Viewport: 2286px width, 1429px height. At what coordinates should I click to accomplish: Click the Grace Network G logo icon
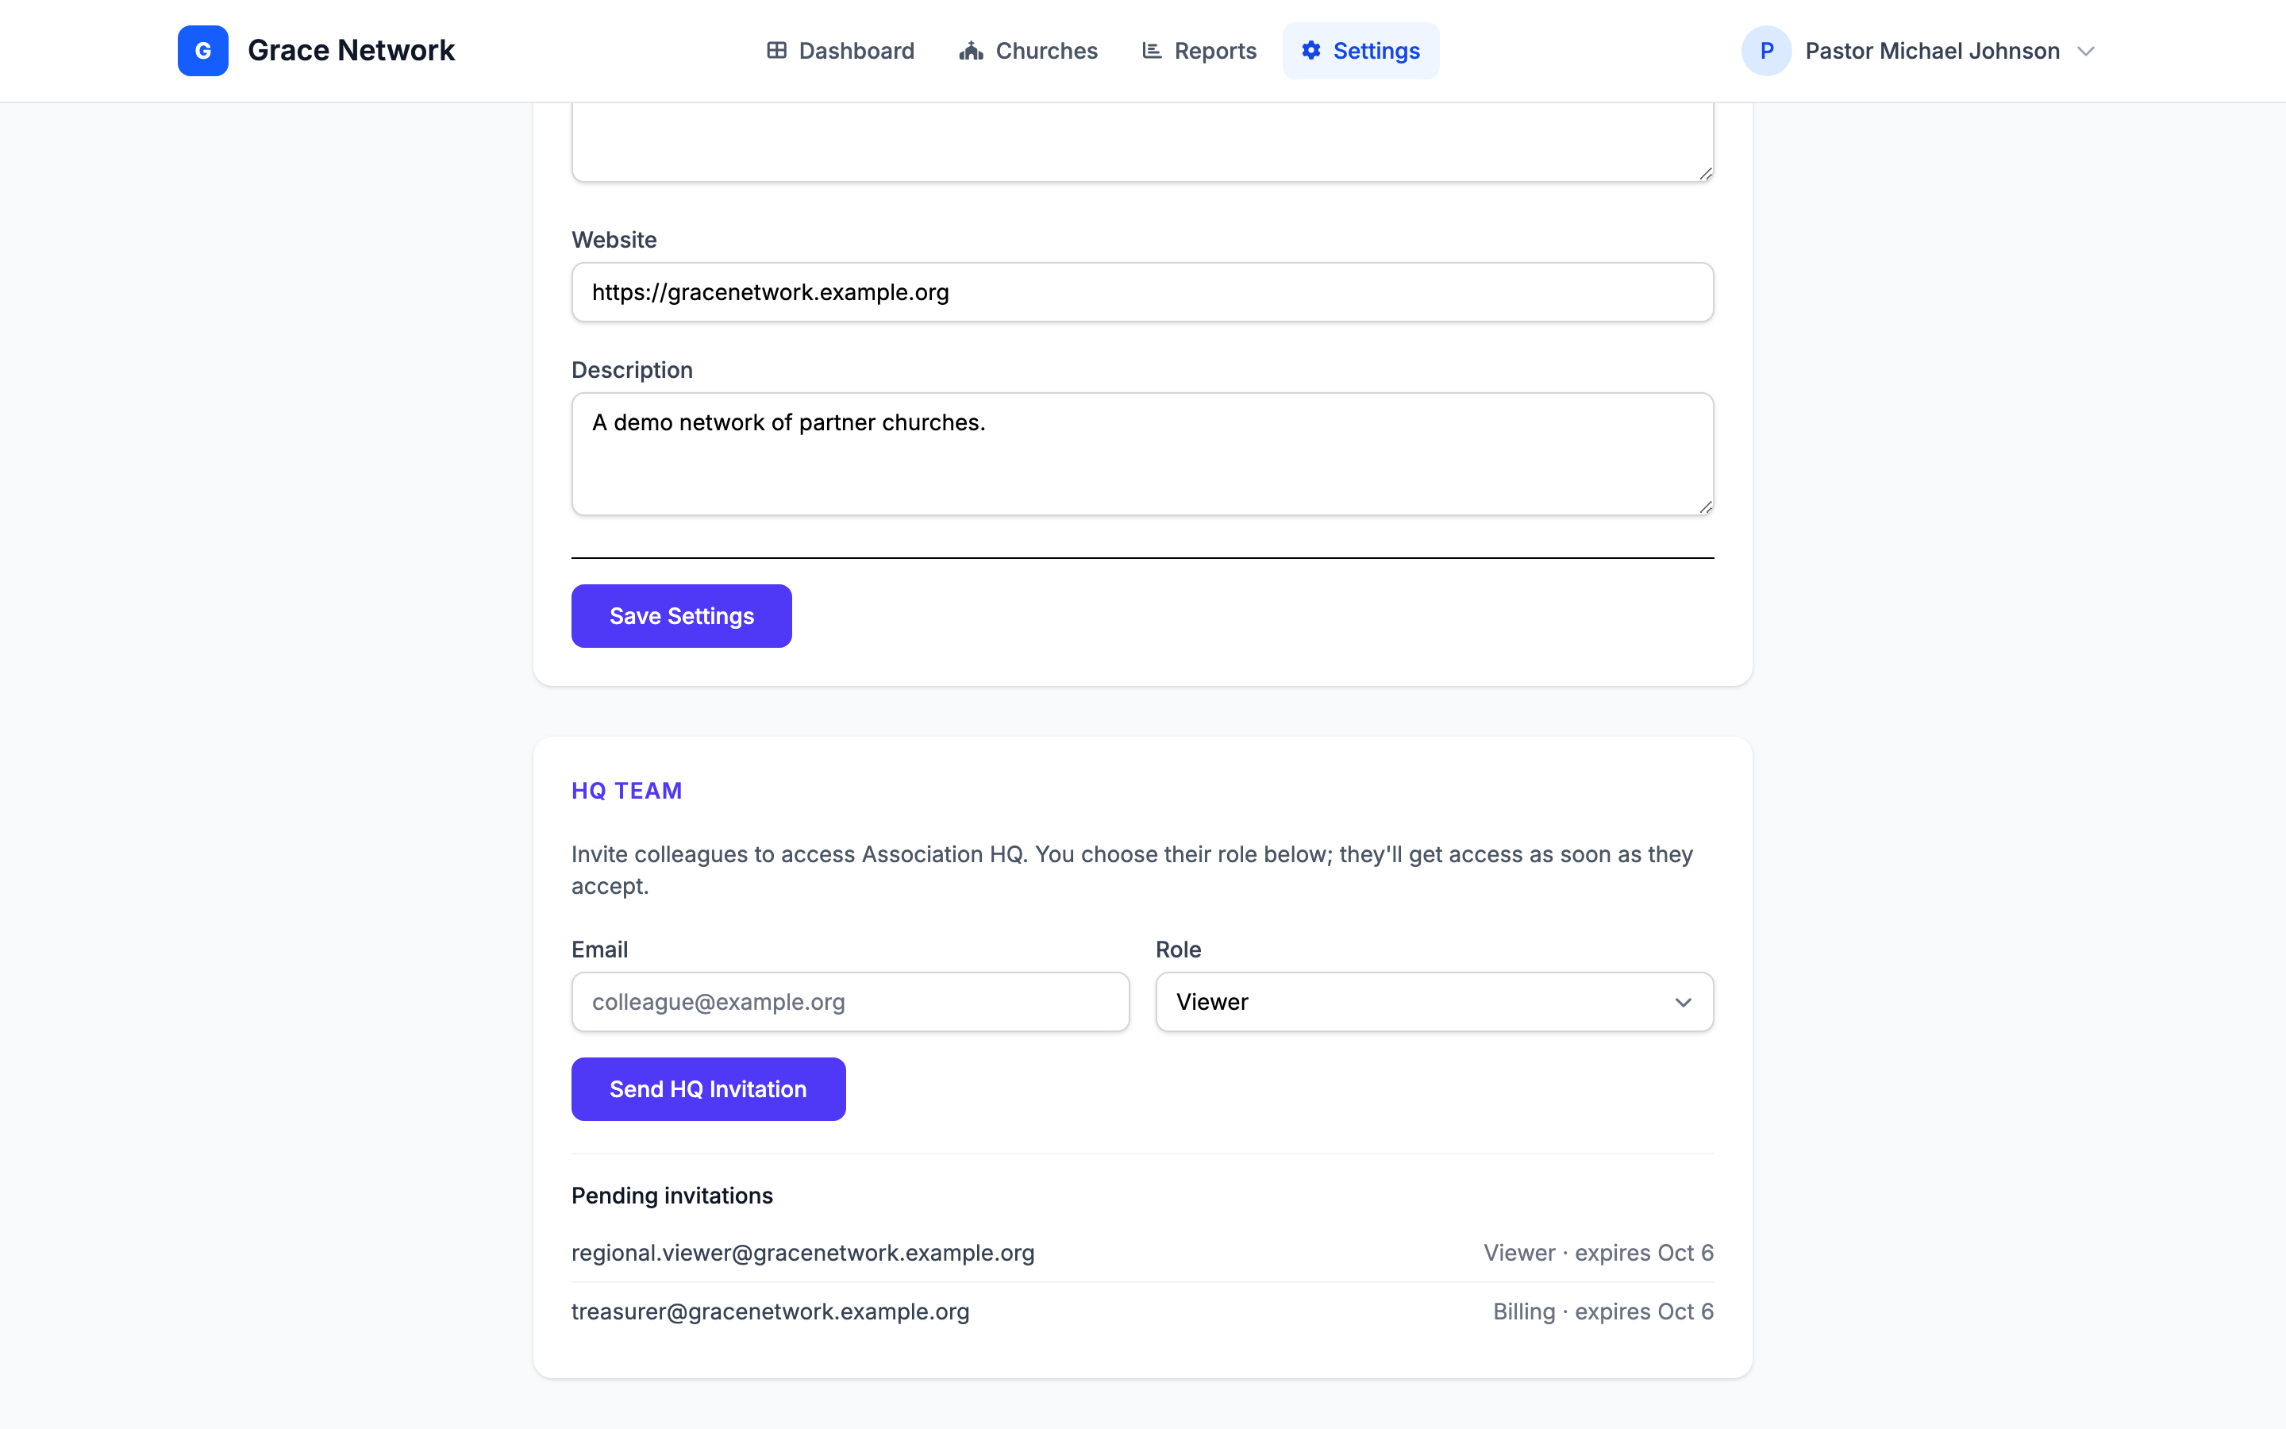[202, 51]
